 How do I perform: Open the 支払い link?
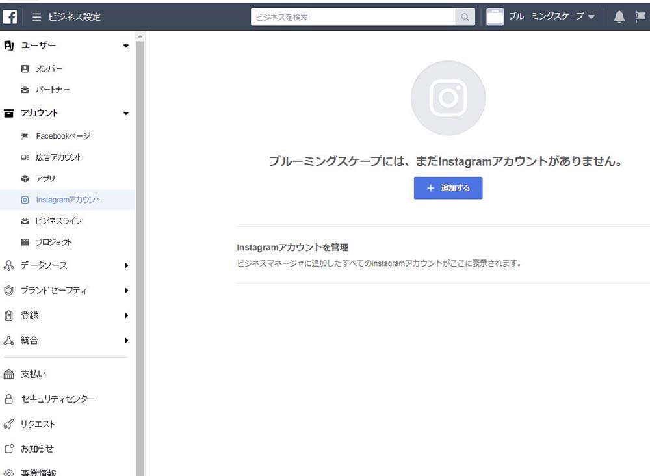34,375
